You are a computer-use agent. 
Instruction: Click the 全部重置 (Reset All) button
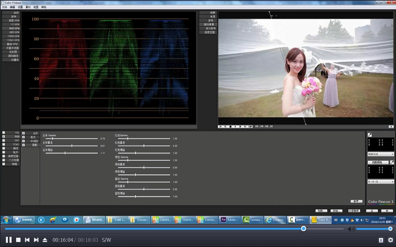354,211
